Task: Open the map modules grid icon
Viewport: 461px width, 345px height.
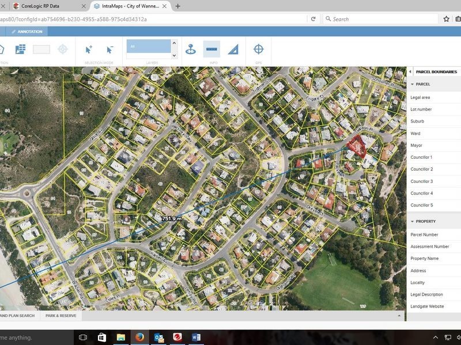Action: (x=21, y=49)
